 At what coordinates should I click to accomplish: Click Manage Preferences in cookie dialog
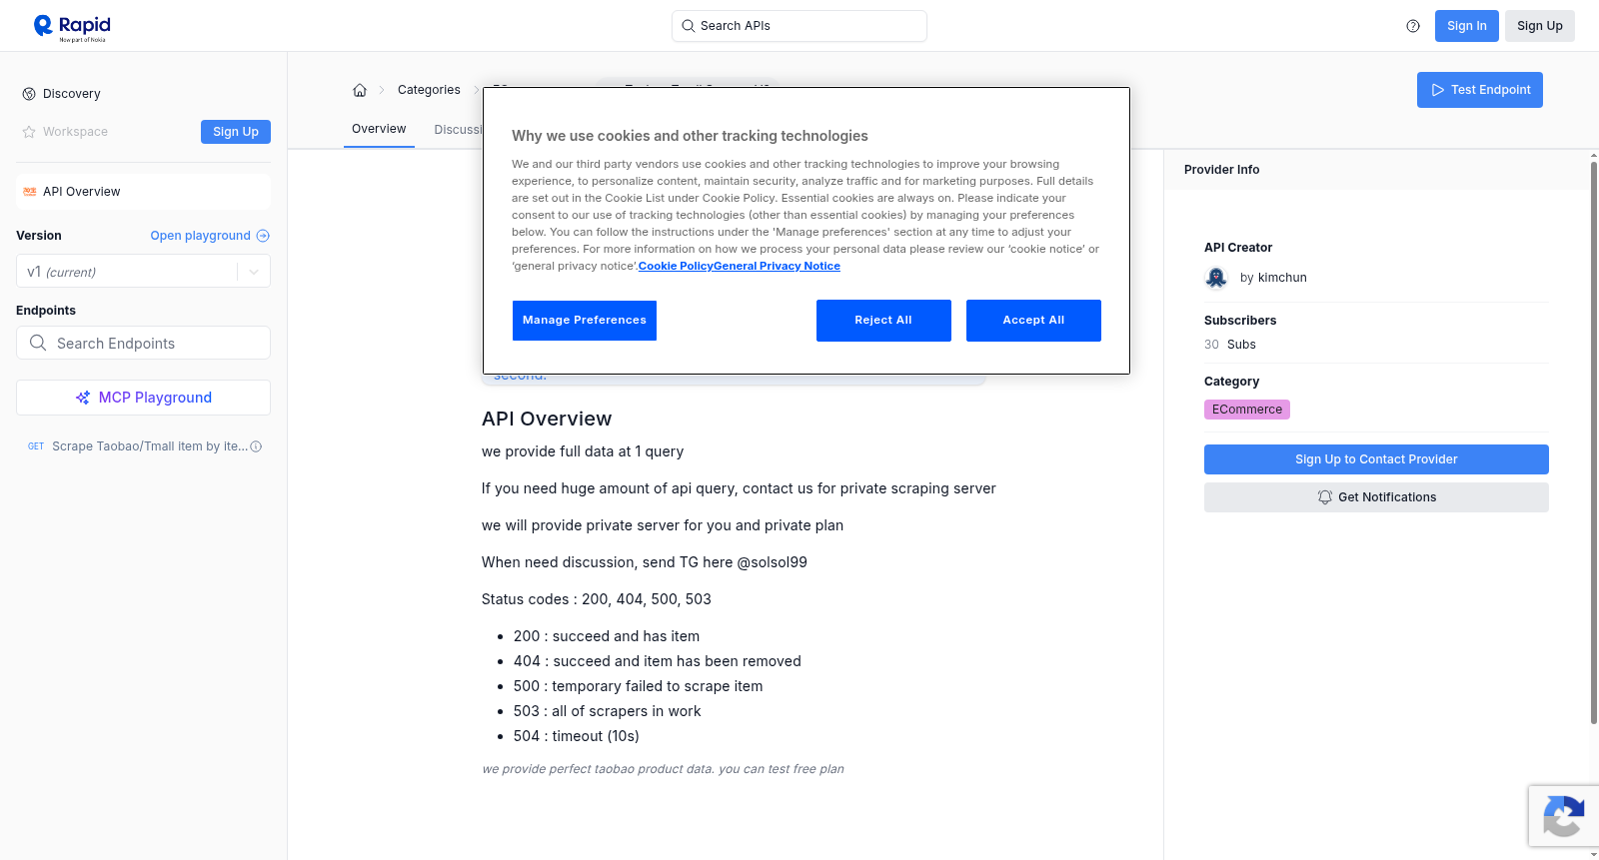[585, 321]
